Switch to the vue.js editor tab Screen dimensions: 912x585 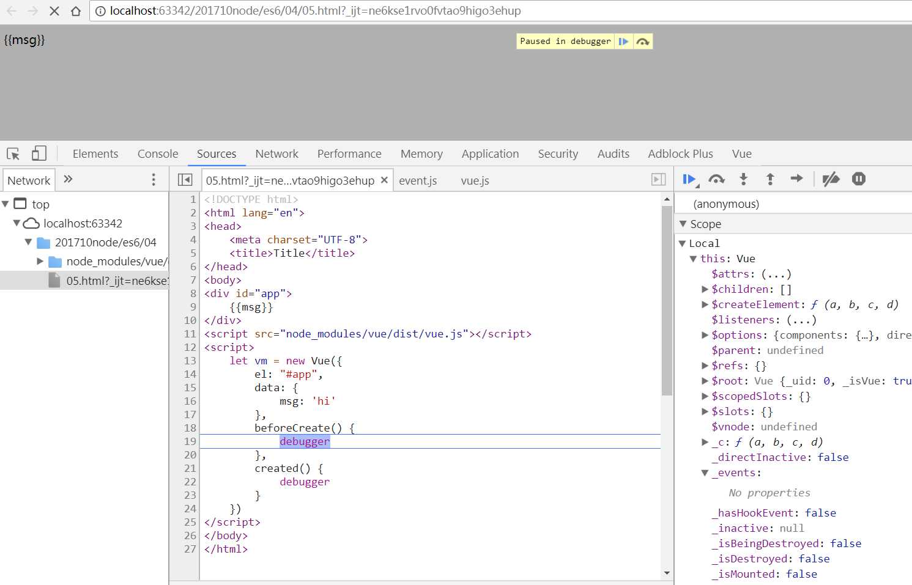(475, 180)
